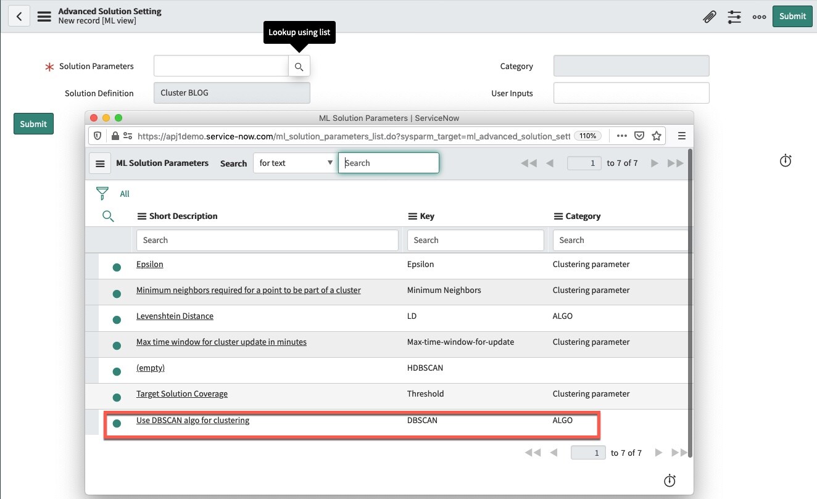Click the magnifier lookup icon beside Solution Parameters
Viewport: 817px width, 499px height.
pos(299,66)
